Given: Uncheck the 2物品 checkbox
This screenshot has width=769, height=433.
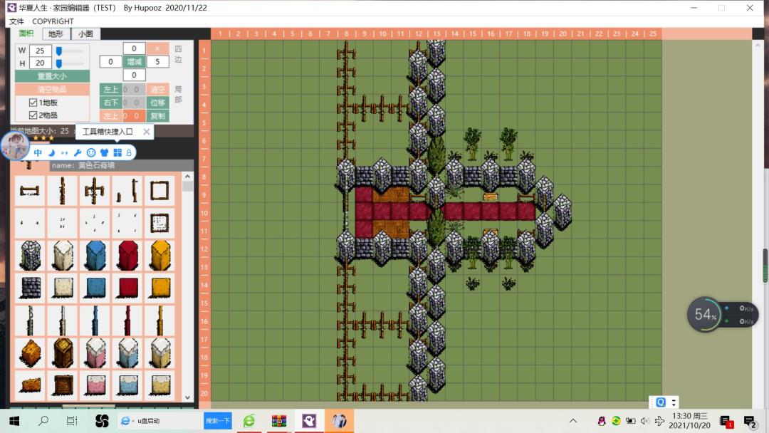Looking at the screenshot, I should (x=33, y=115).
